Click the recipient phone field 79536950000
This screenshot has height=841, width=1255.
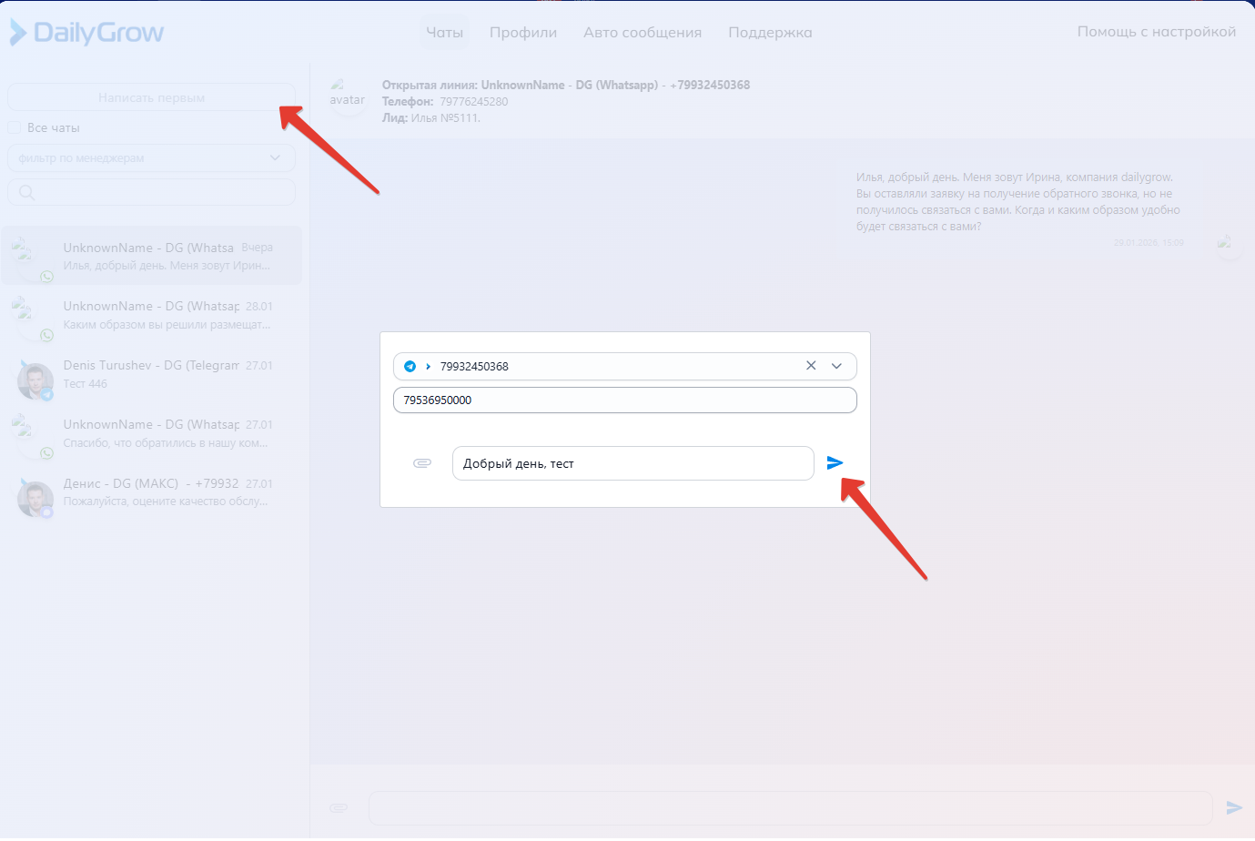click(624, 400)
